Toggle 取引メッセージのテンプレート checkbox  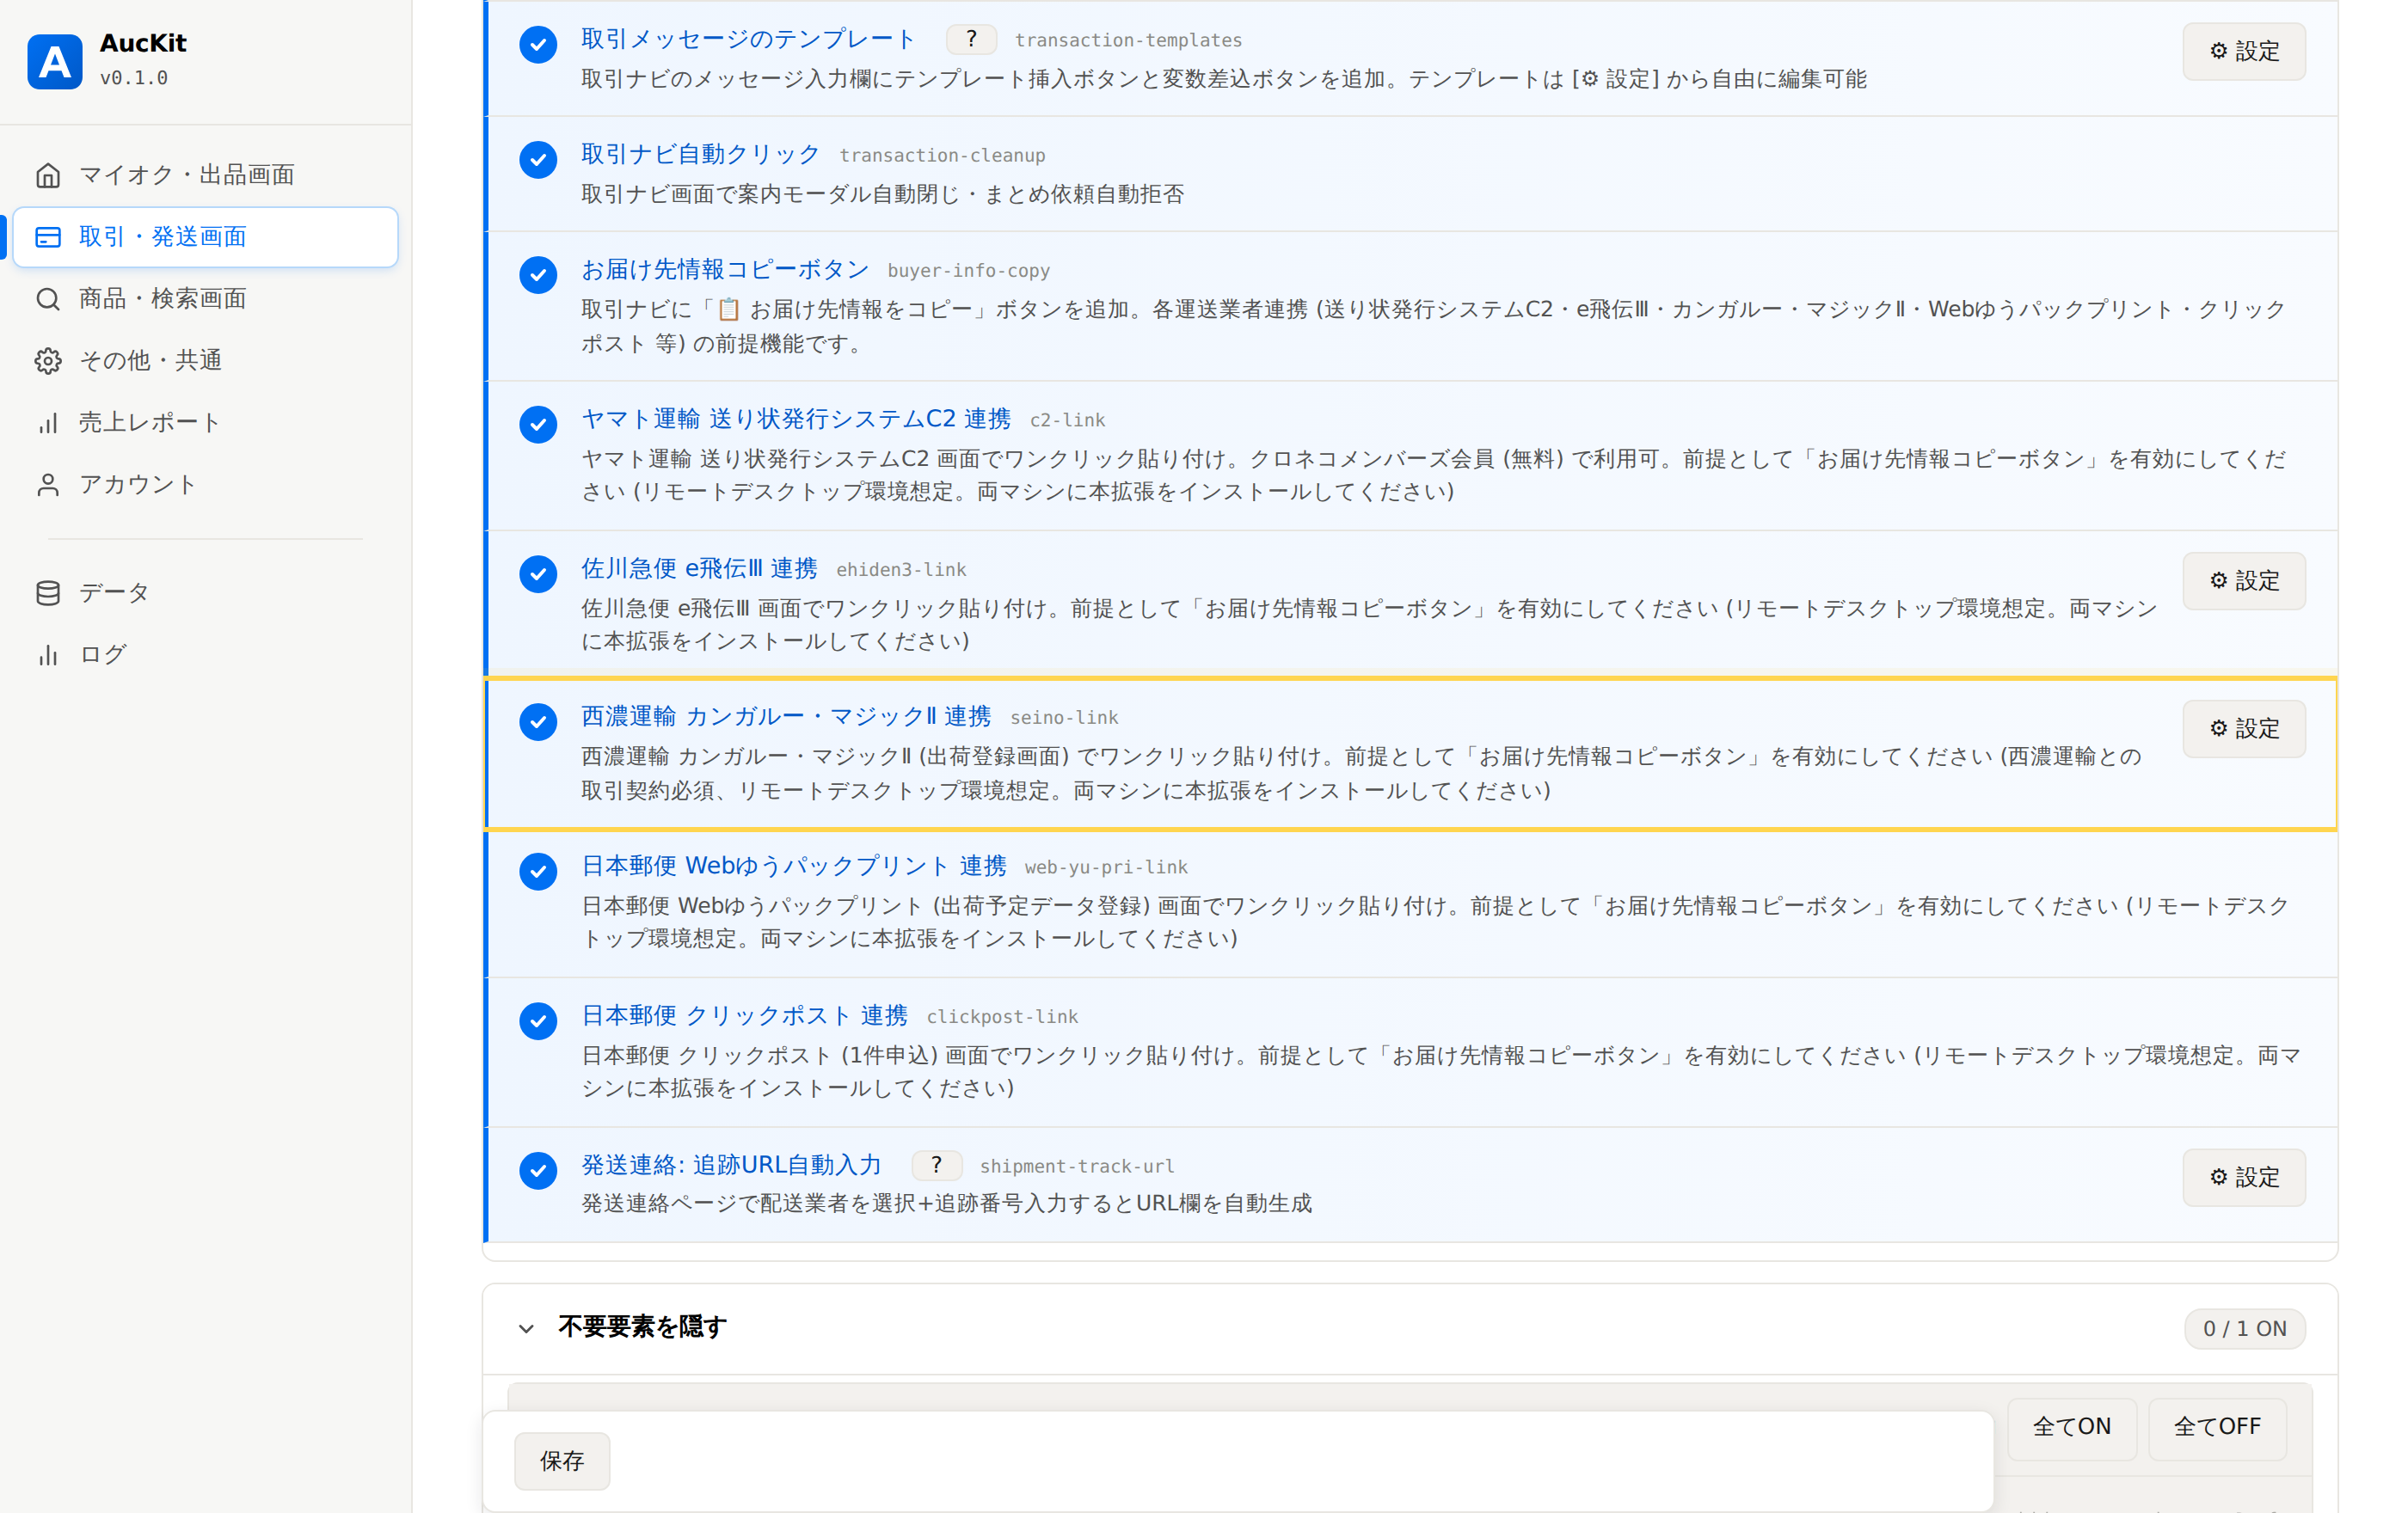coord(538,44)
